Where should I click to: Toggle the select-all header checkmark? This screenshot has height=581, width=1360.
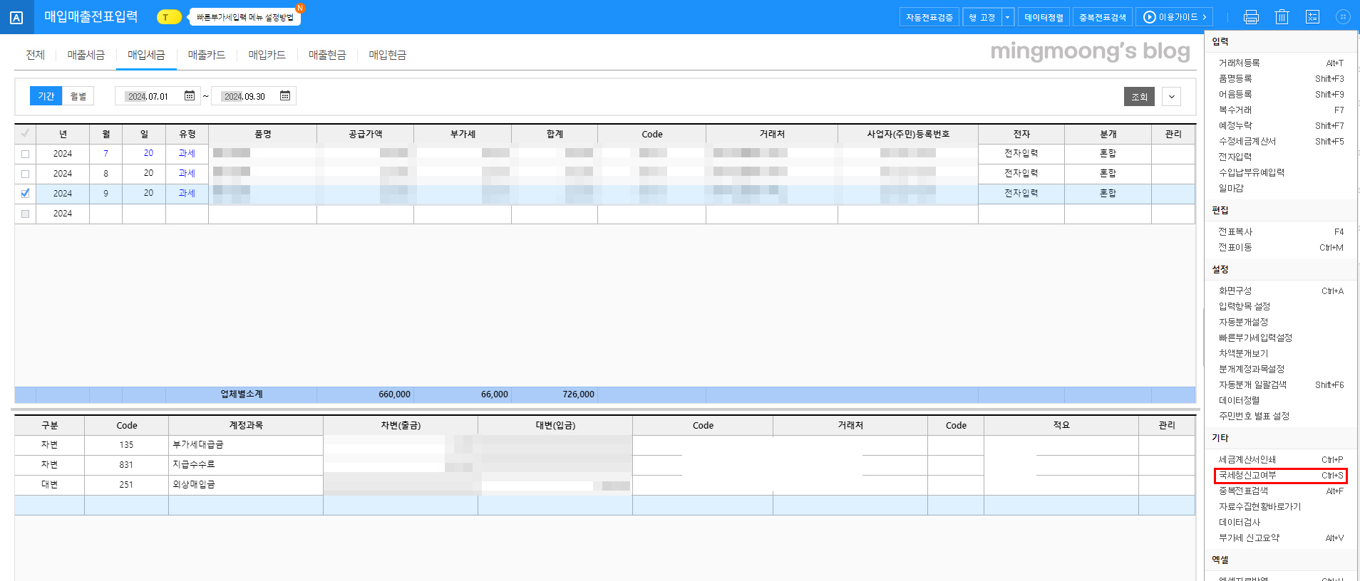click(x=26, y=134)
